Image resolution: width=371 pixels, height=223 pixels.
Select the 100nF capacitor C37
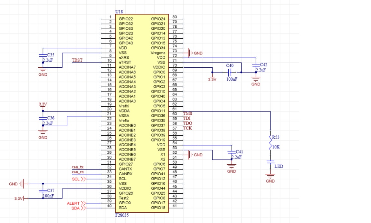click(43, 190)
